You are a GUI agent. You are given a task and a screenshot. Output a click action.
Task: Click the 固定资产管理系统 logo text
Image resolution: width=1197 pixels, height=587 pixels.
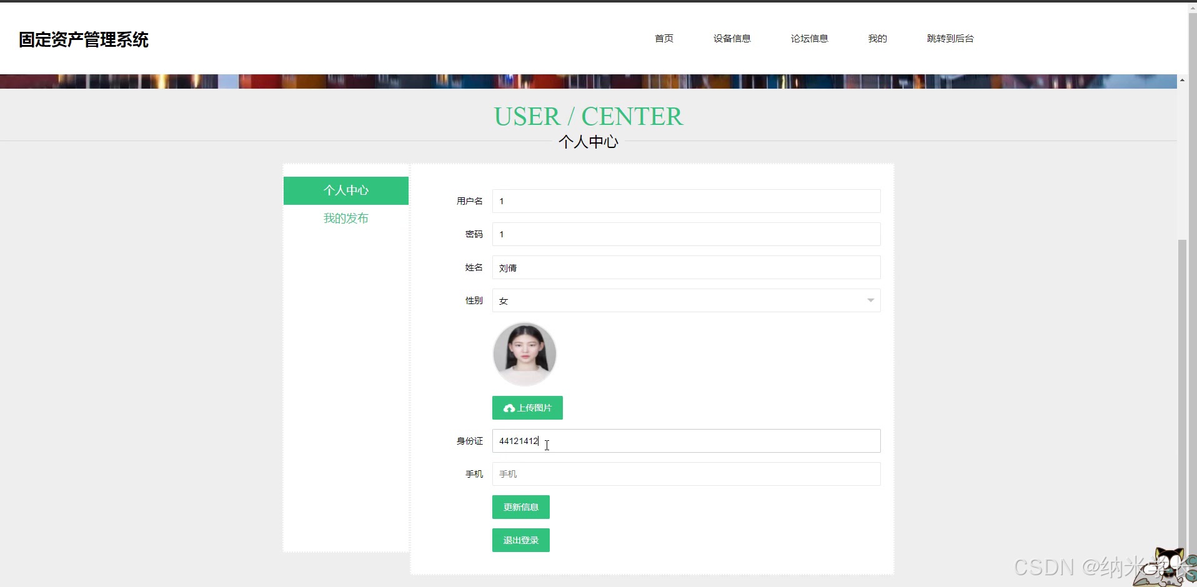coord(83,39)
